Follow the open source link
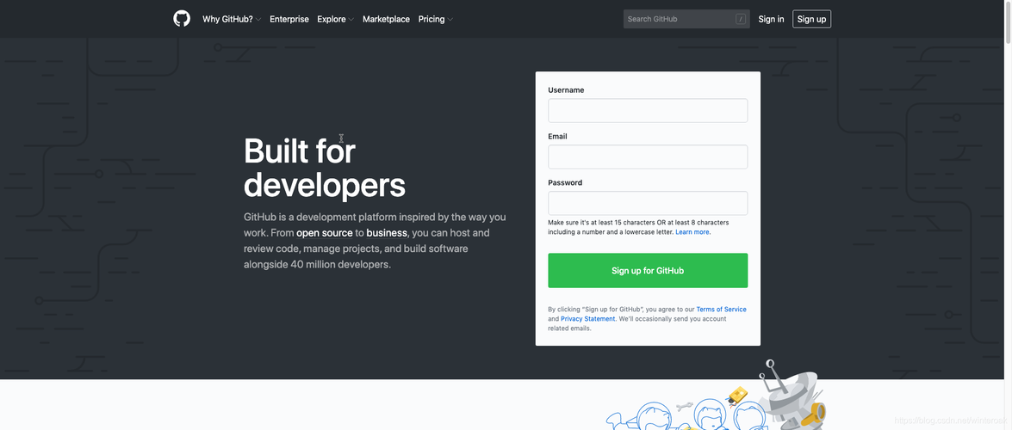 [324, 233]
